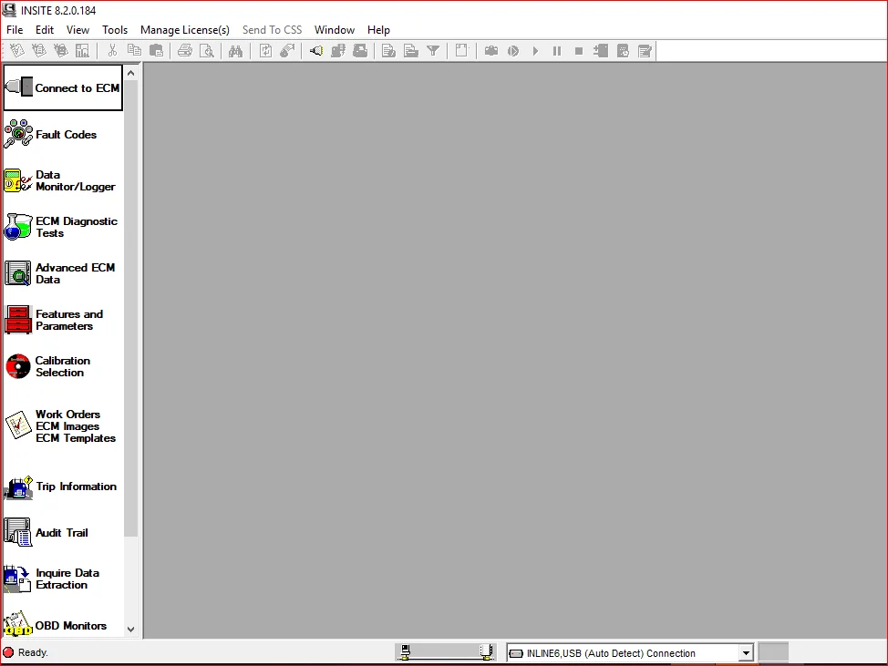
Task: Click the binoculars Find toolbar icon
Action: click(235, 51)
